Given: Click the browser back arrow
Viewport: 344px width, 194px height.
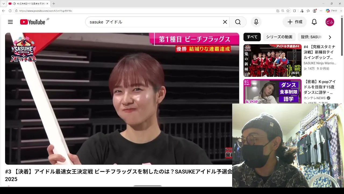Looking at the screenshot, I should [3, 11].
